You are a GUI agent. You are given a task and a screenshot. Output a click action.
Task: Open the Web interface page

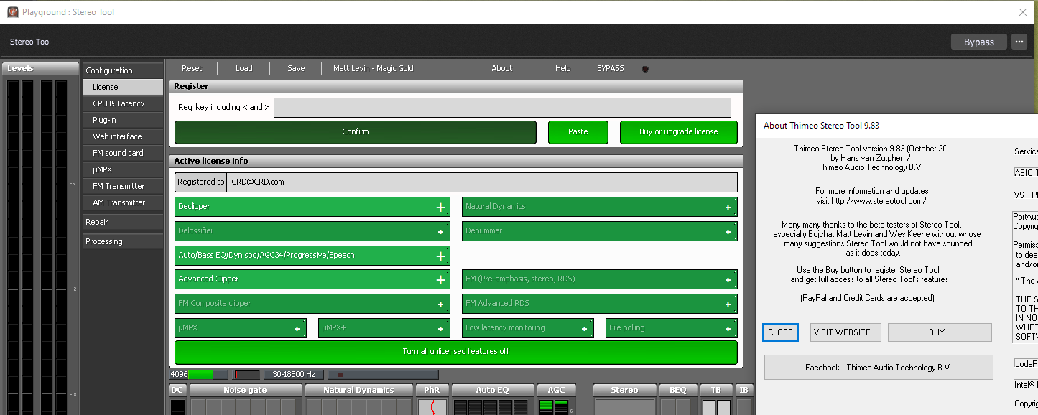tap(123, 136)
